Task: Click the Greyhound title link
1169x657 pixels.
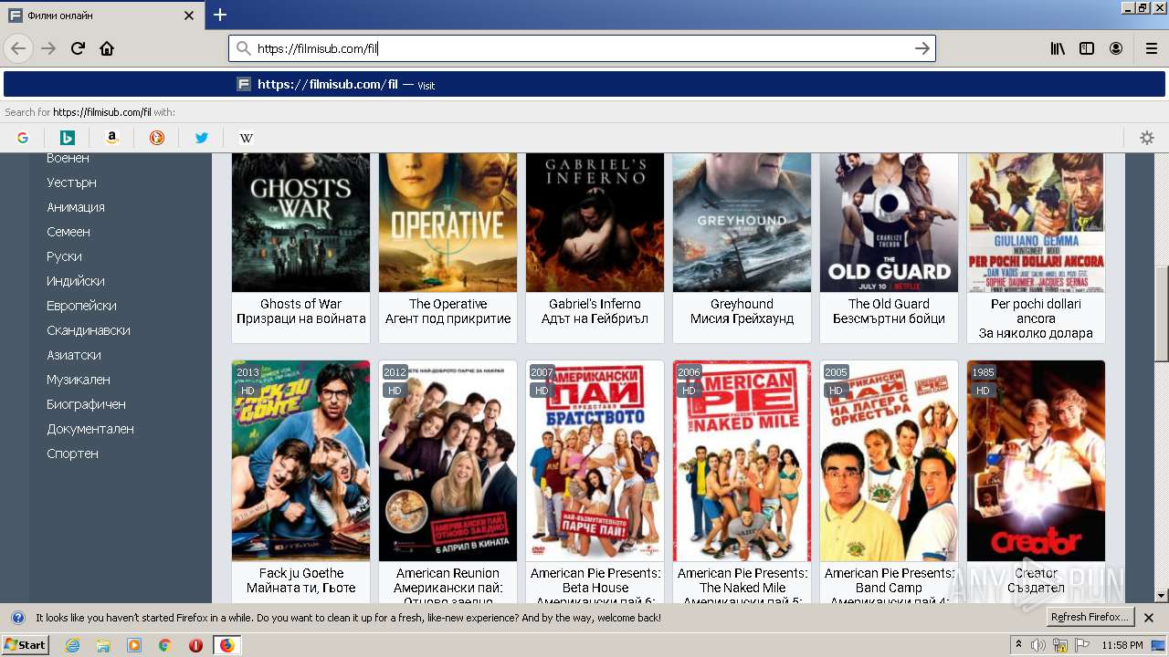Action: click(742, 304)
